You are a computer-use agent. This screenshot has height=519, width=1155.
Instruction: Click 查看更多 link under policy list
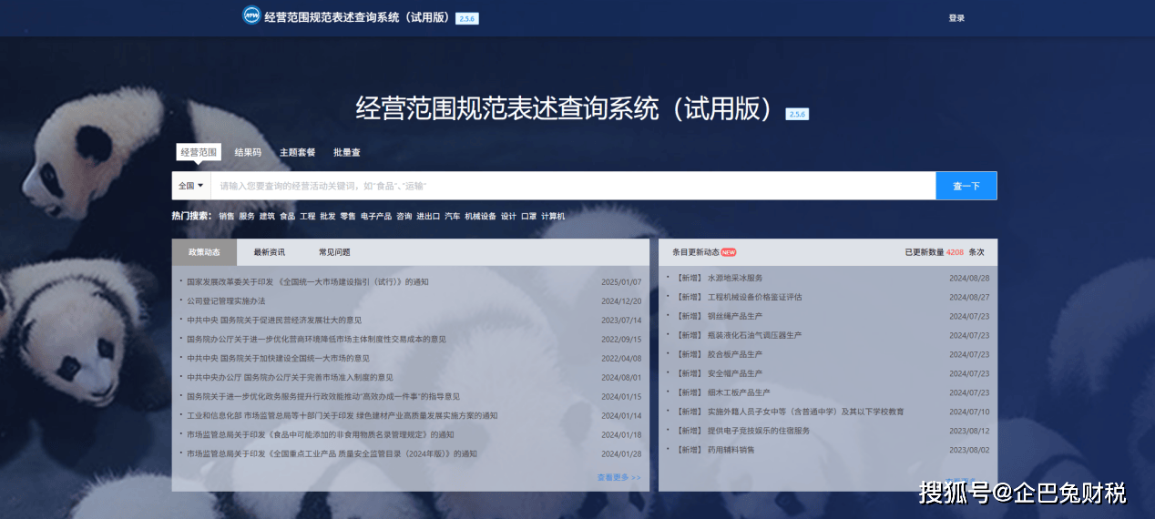pyautogui.click(x=618, y=477)
